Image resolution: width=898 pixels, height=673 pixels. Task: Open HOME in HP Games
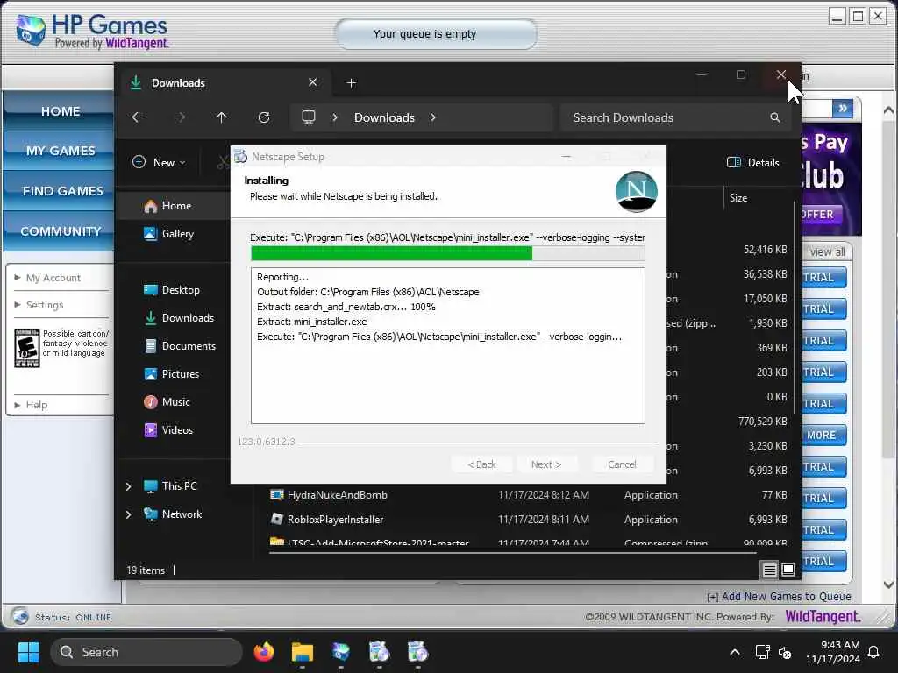click(61, 111)
